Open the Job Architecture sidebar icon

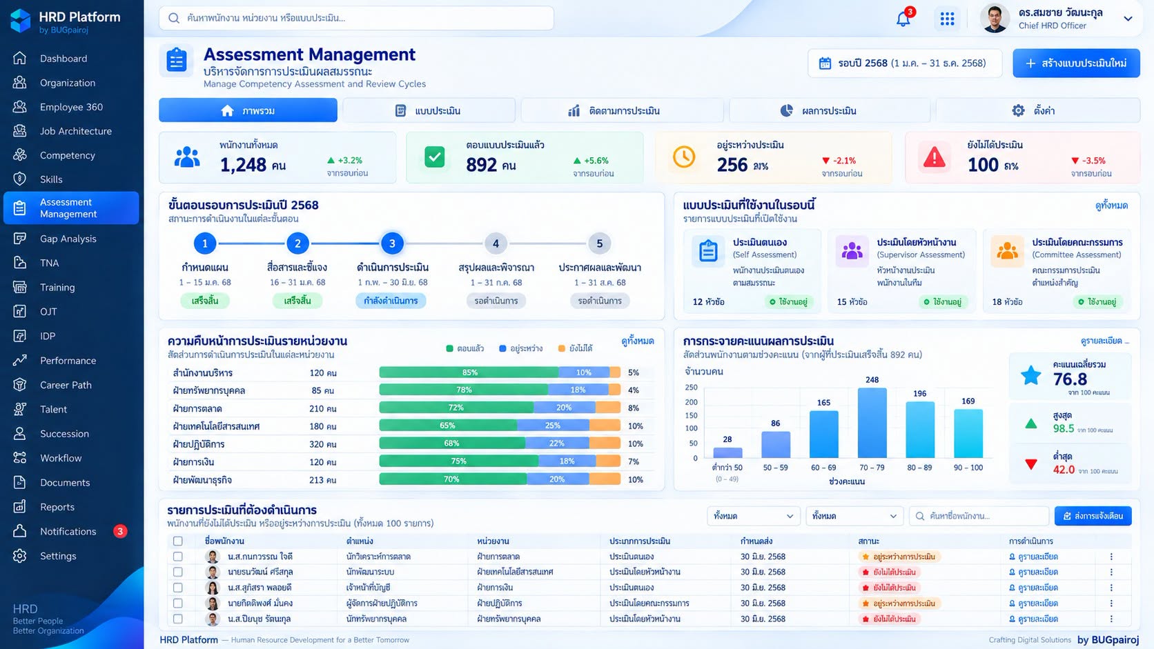[x=20, y=130]
